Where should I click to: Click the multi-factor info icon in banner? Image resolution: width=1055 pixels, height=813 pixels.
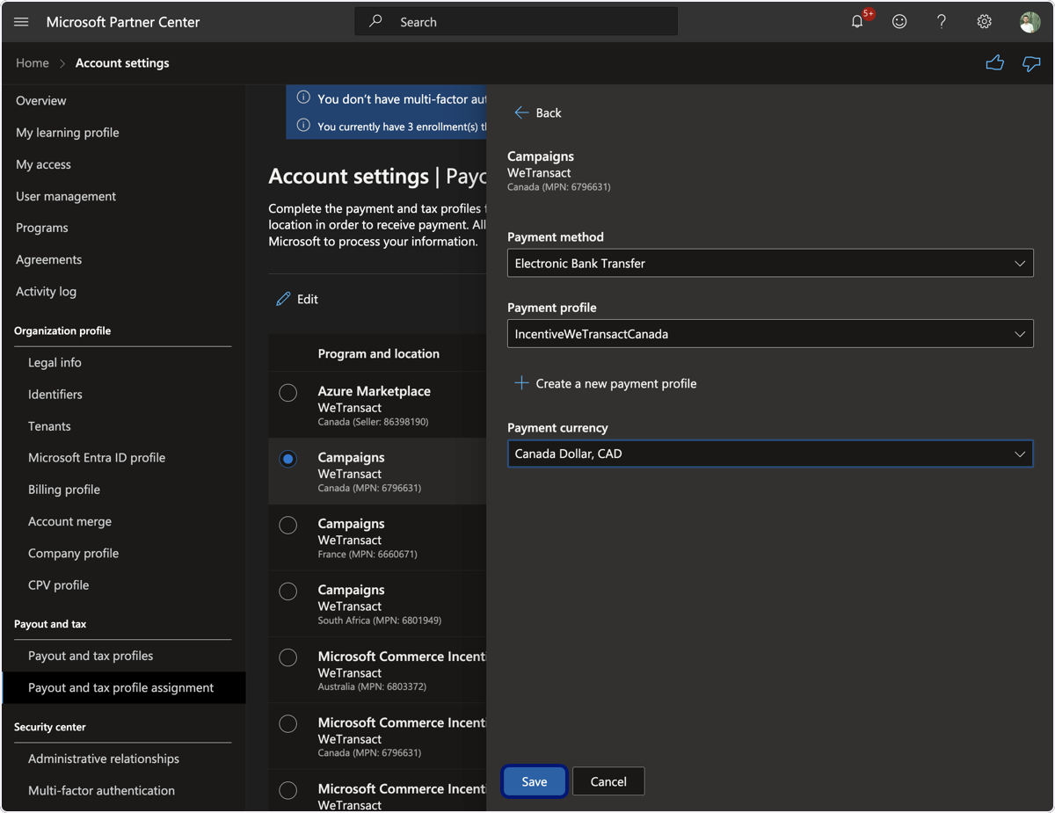click(x=303, y=98)
